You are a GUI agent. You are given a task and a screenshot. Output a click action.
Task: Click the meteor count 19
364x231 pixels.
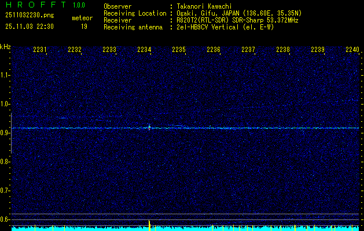84,27
